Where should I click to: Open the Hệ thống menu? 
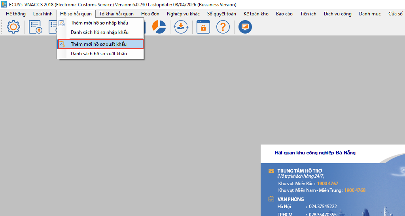click(16, 14)
